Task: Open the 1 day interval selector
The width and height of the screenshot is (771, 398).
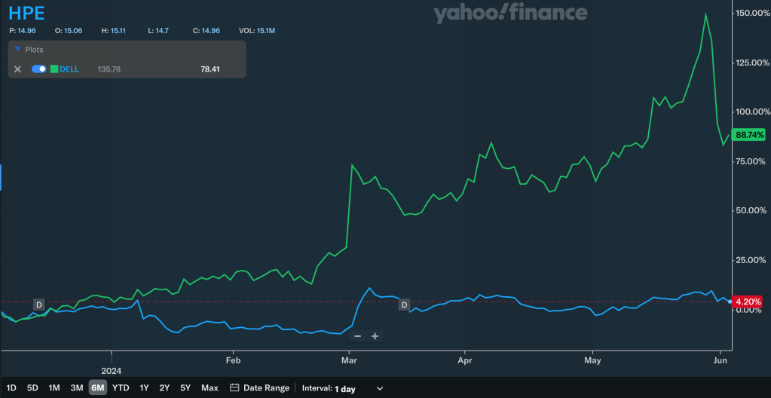Action: [x=345, y=388]
